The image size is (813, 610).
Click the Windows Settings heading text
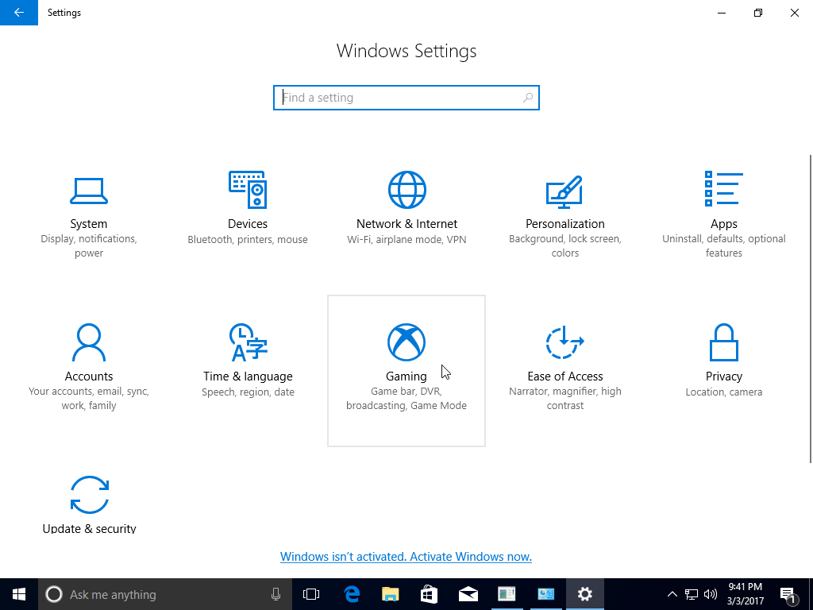tap(406, 51)
